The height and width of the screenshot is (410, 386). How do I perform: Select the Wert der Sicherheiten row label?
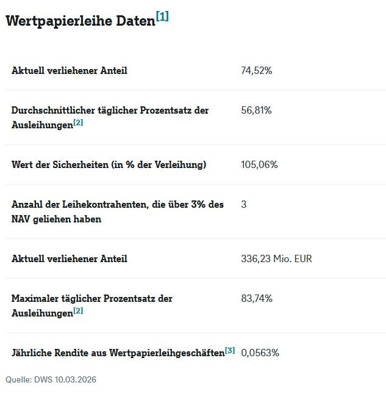109,164
